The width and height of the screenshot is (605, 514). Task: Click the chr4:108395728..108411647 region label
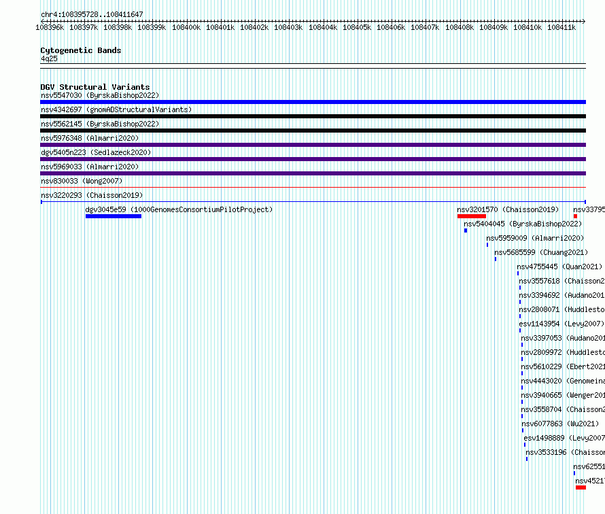click(x=92, y=14)
